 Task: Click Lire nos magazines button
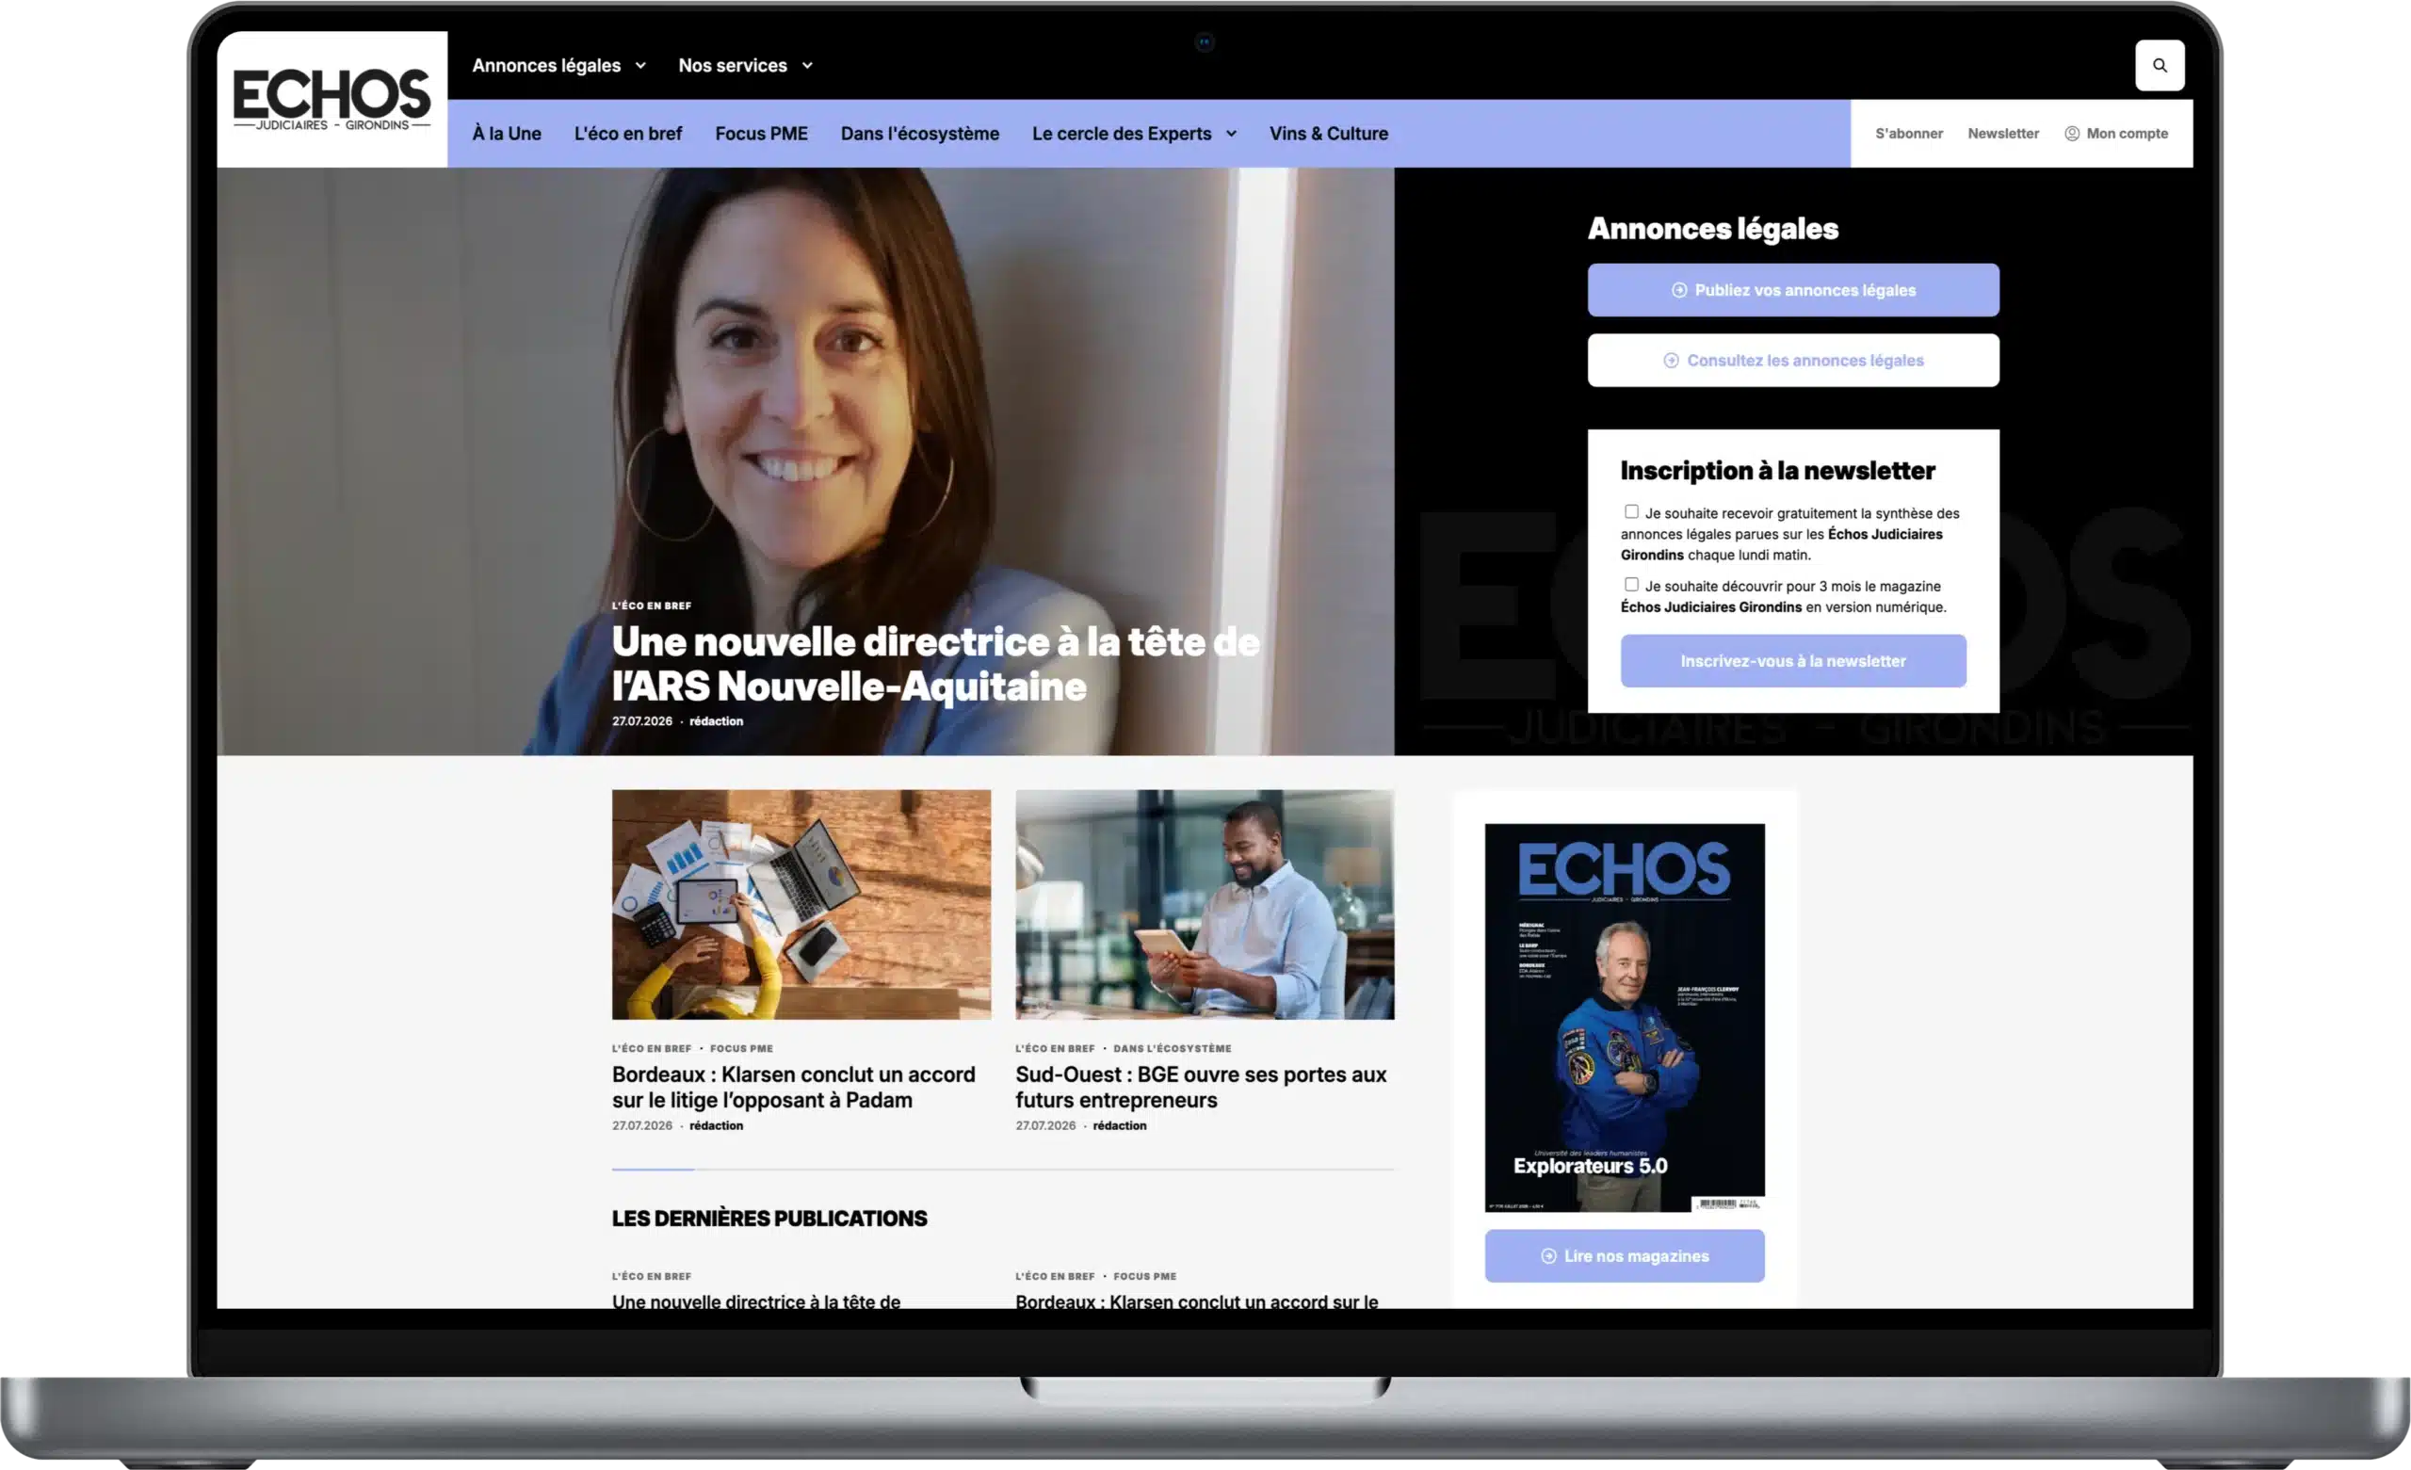(1625, 1255)
